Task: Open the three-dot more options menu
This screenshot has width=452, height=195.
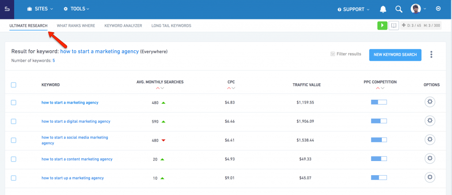Action: click(431, 54)
